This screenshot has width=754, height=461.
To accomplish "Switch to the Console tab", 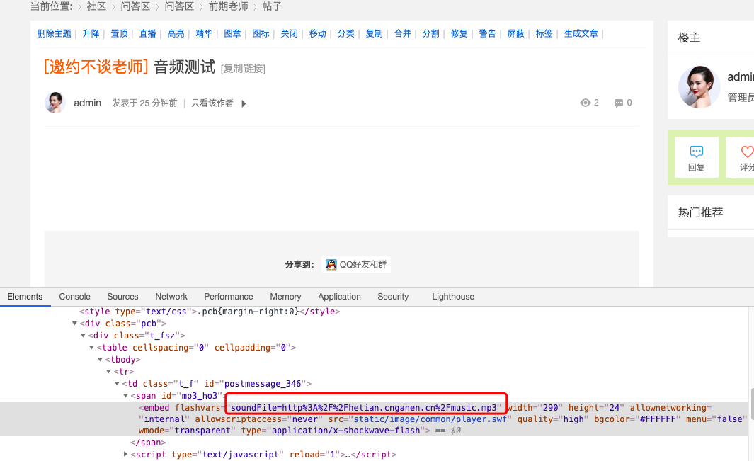I will [x=74, y=297].
